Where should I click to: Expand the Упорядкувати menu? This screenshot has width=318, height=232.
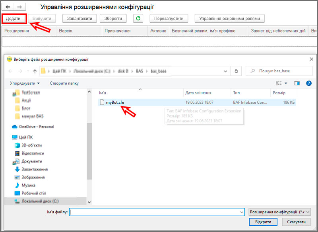(25, 83)
